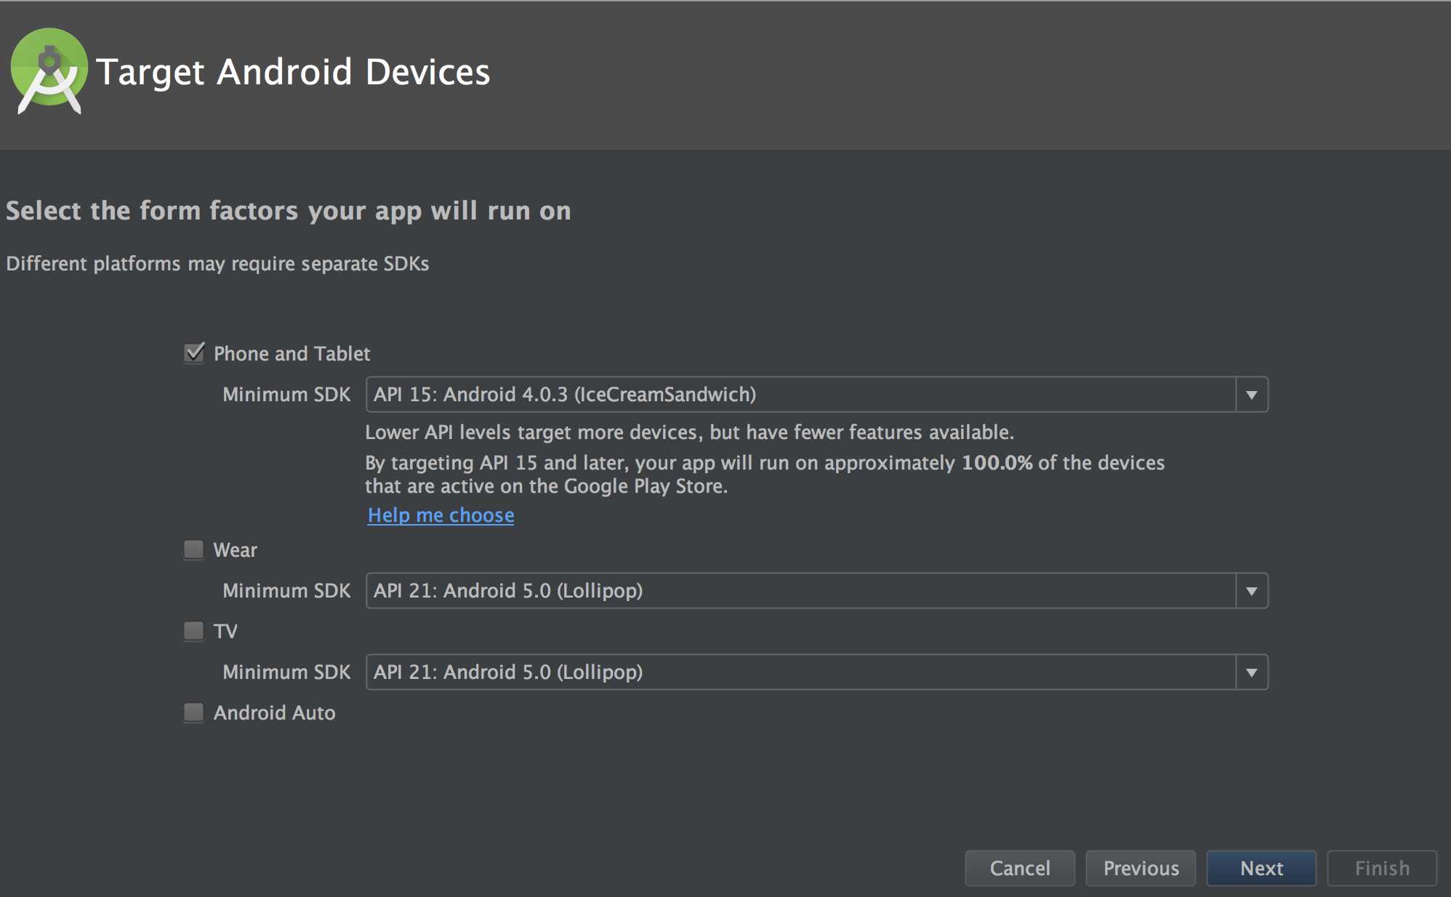Check the Android Auto checkbox

[x=194, y=712]
